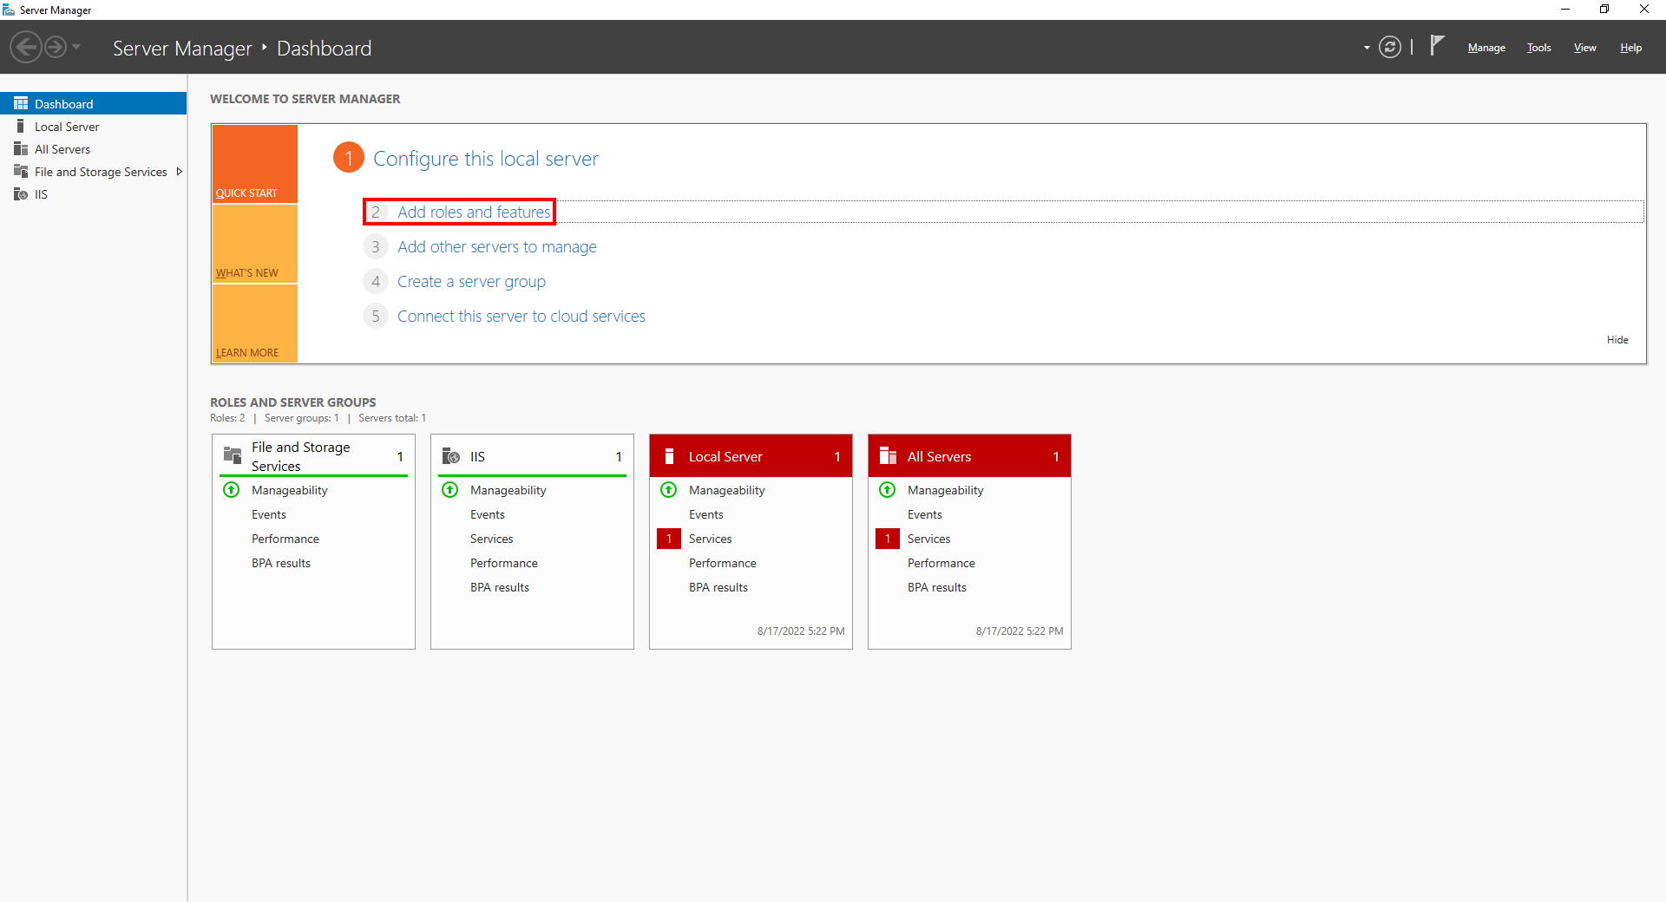Open BPA results in the IIS tile
The height and width of the screenshot is (902, 1666).
(500, 587)
